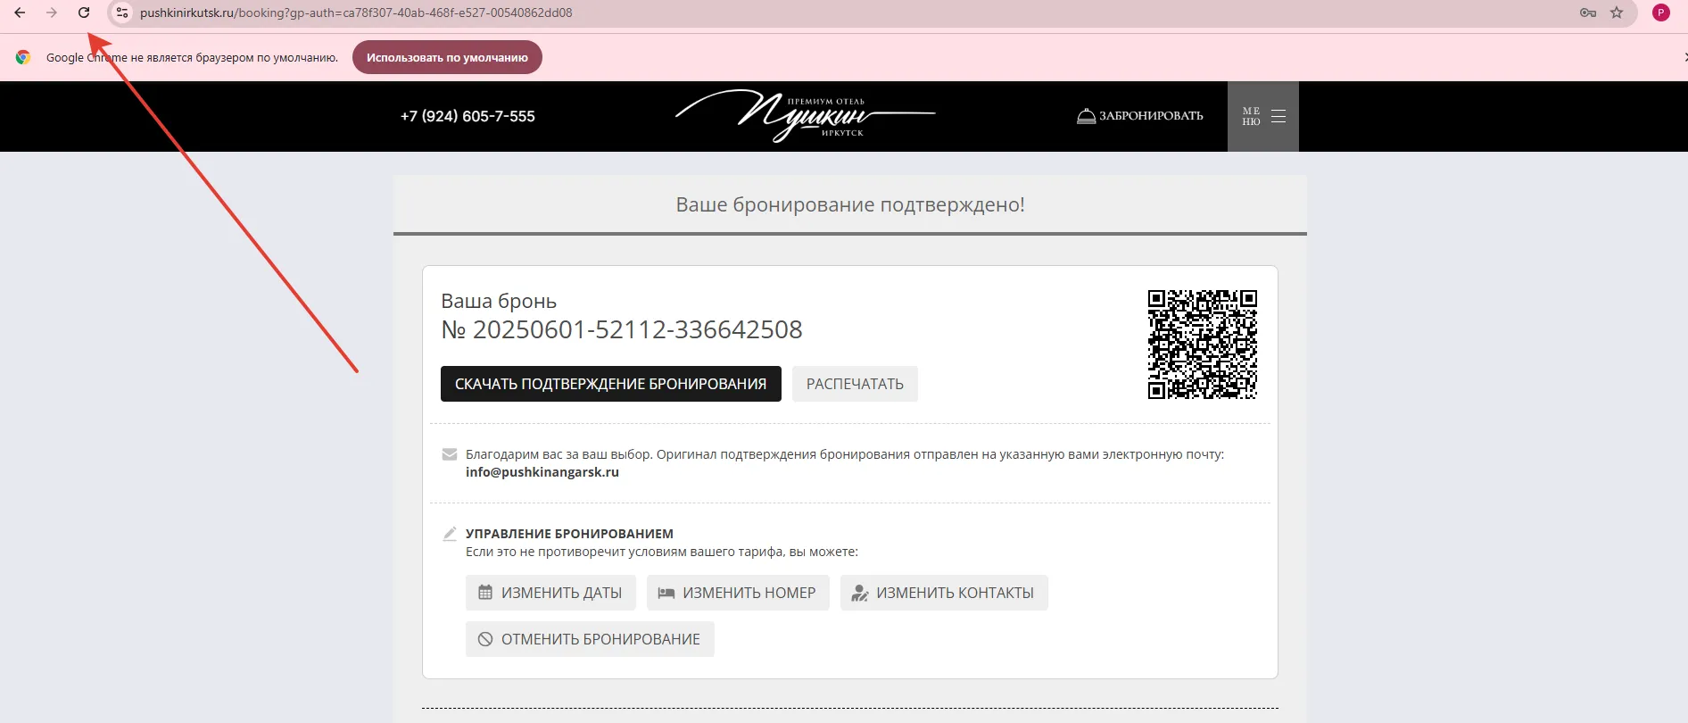Click the hamburger lines icon in header

(x=1278, y=116)
